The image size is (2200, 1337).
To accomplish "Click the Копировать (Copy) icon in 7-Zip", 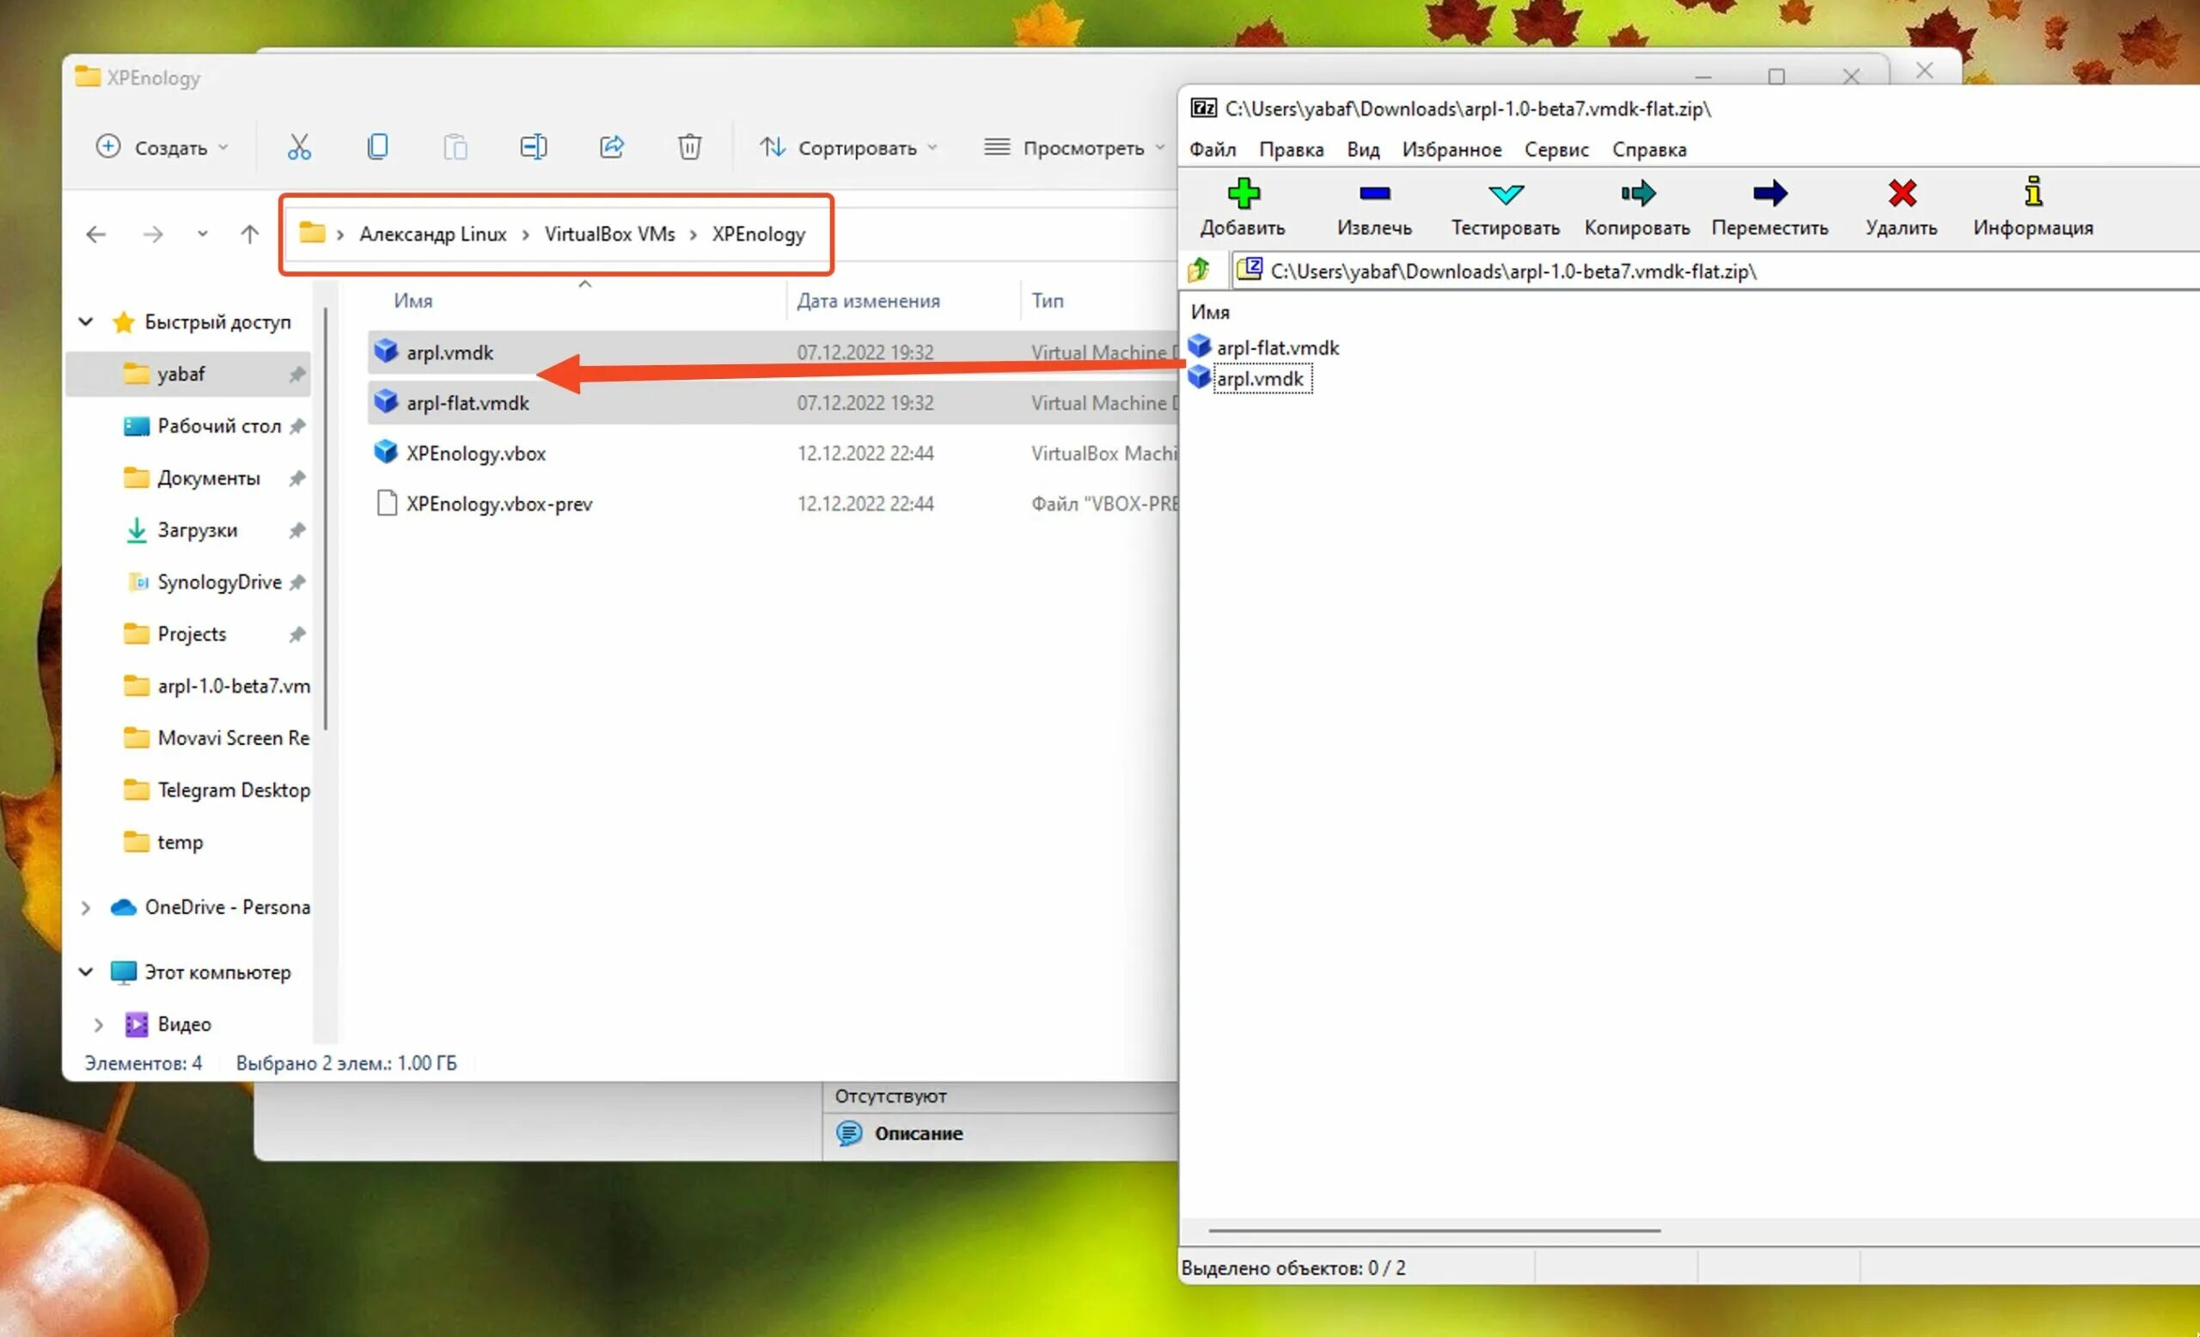I will (x=1636, y=193).
